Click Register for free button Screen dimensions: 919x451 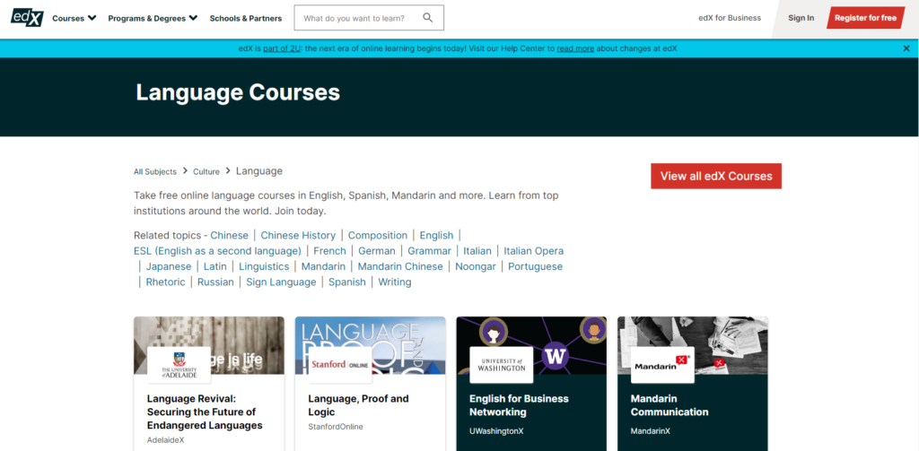click(866, 18)
